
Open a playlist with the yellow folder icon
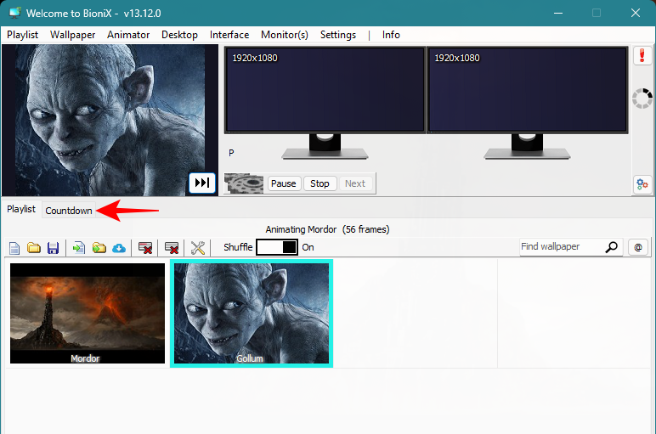pyautogui.click(x=34, y=248)
